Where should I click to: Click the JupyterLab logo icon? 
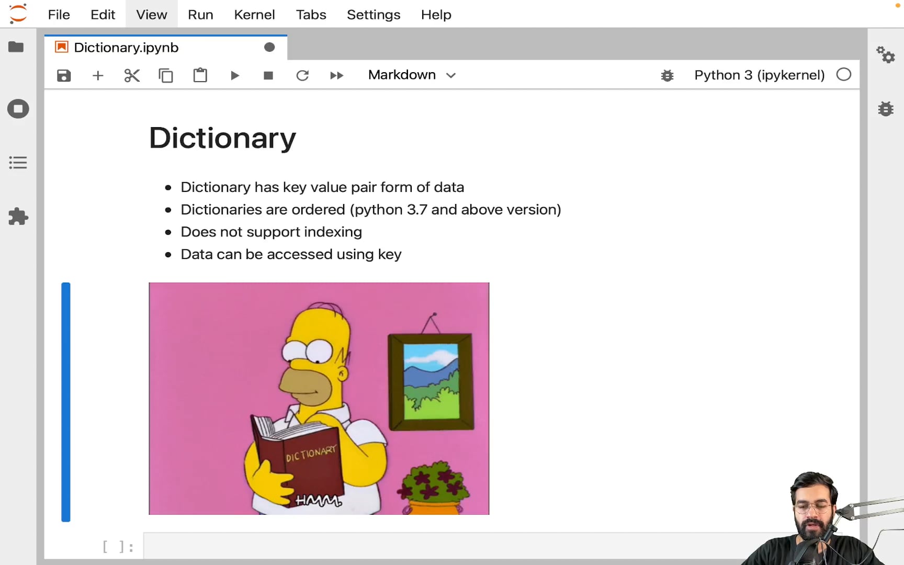point(18,14)
